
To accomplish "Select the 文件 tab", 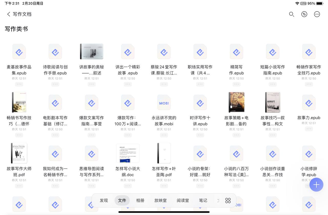I will pyautogui.click(x=122, y=200).
